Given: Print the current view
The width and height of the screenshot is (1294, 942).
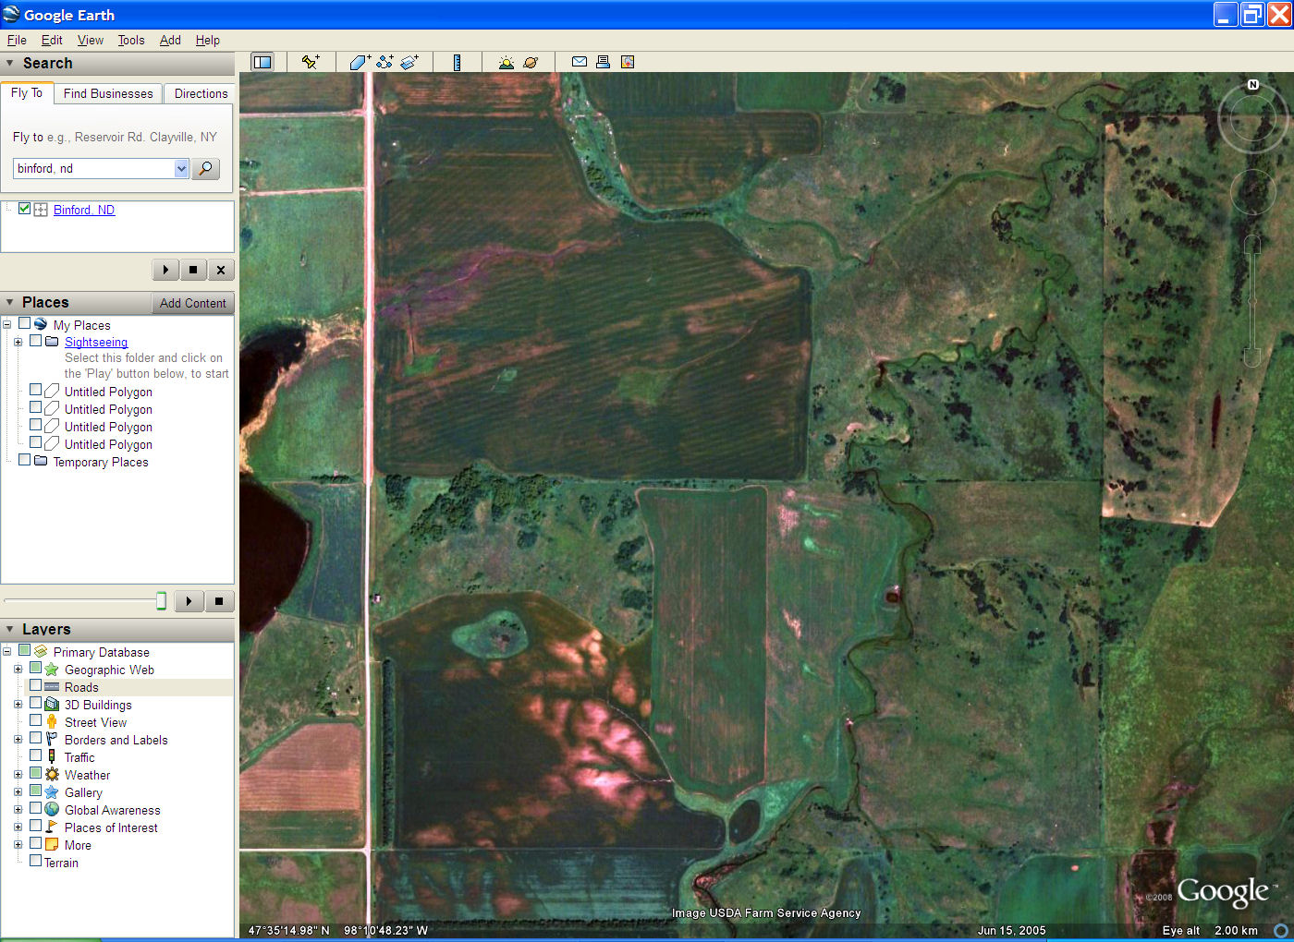Looking at the screenshot, I should [603, 62].
